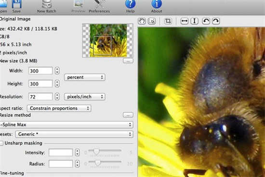Click the Intensity stepper arrows
This screenshot has height=177, width=265.
77,152
